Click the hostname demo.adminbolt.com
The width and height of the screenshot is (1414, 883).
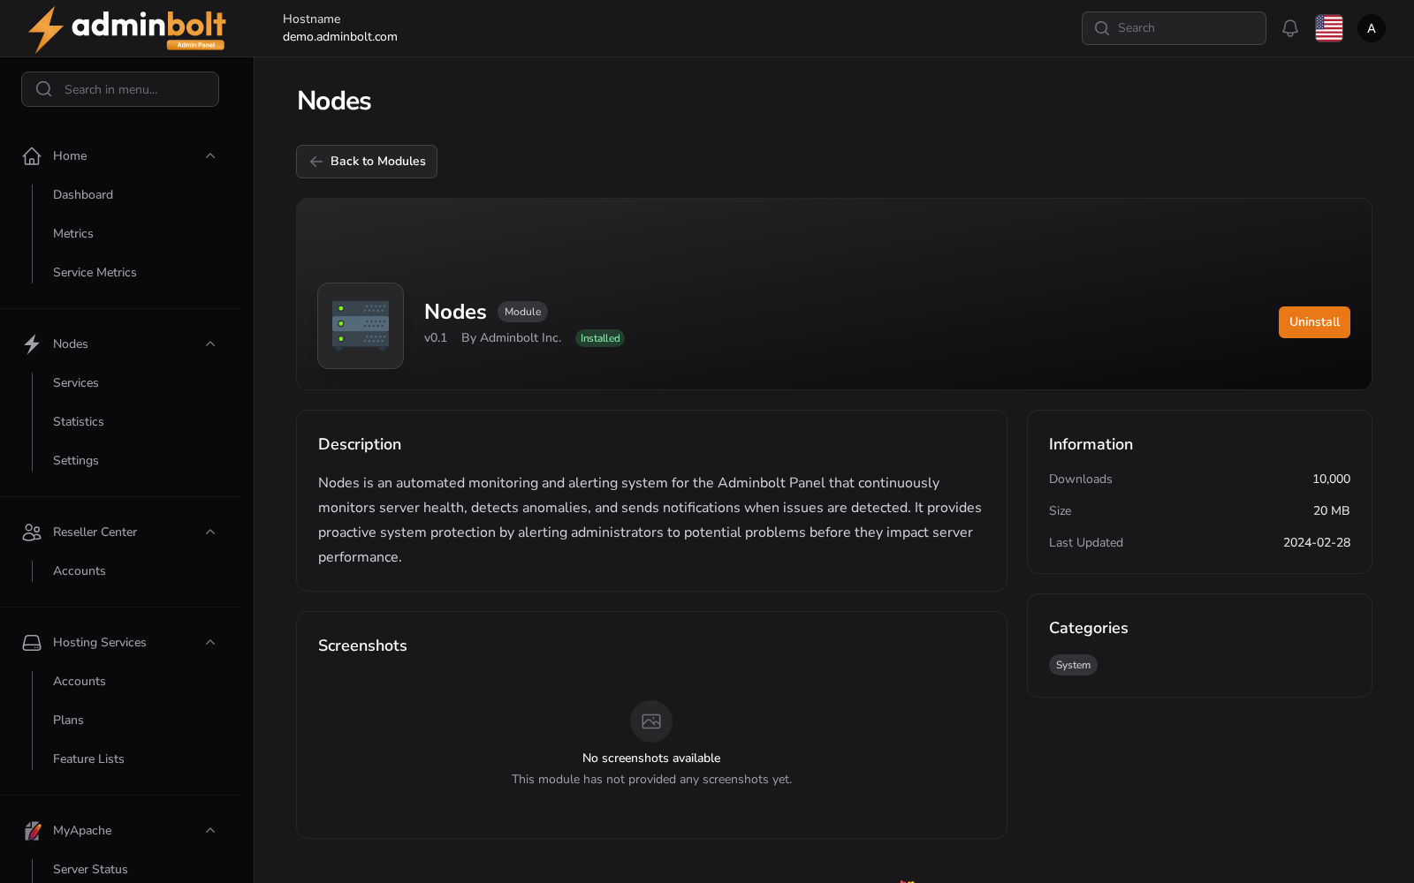[x=340, y=37]
